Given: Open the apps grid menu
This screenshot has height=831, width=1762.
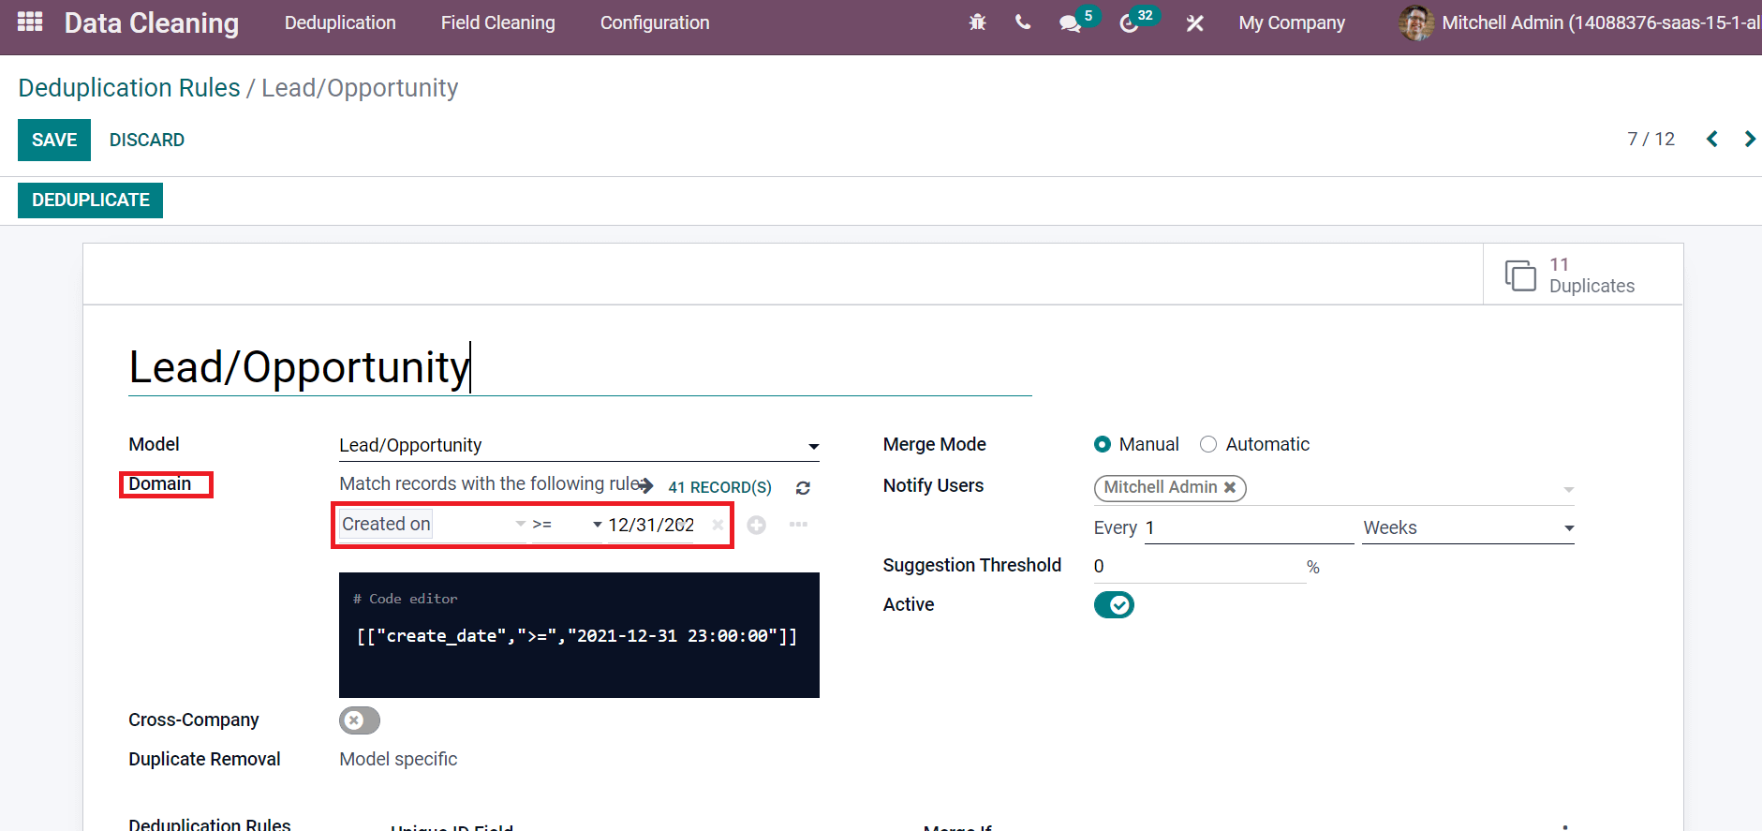Looking at the screenshot, I should tap(30, 22).
